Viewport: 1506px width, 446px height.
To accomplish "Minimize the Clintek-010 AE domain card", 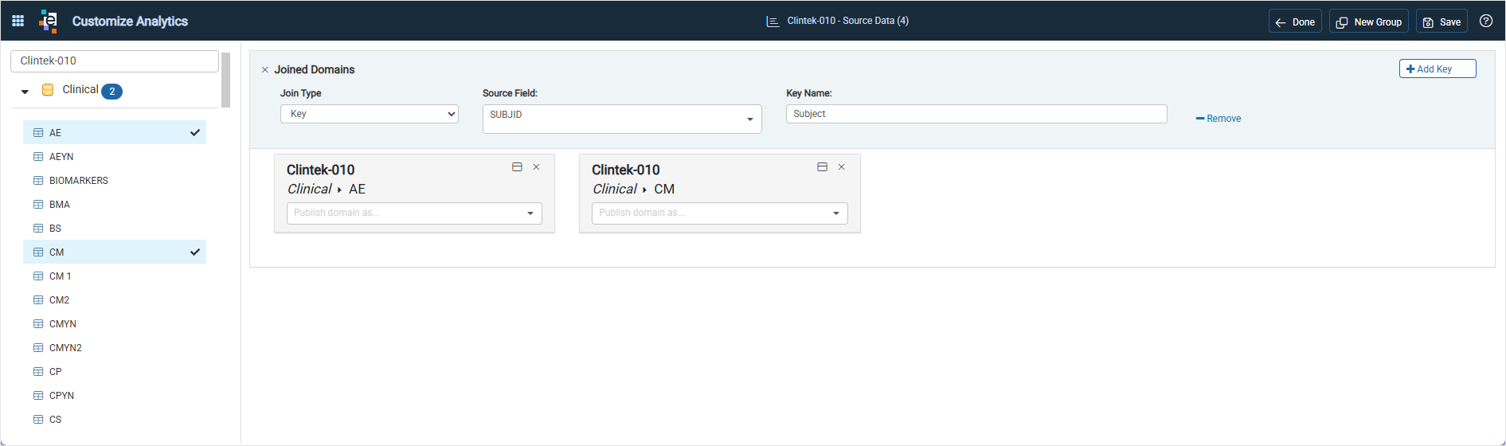I will [517, 167].
